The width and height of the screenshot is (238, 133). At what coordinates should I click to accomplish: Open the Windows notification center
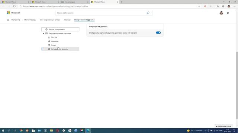[x=234, y=130]
